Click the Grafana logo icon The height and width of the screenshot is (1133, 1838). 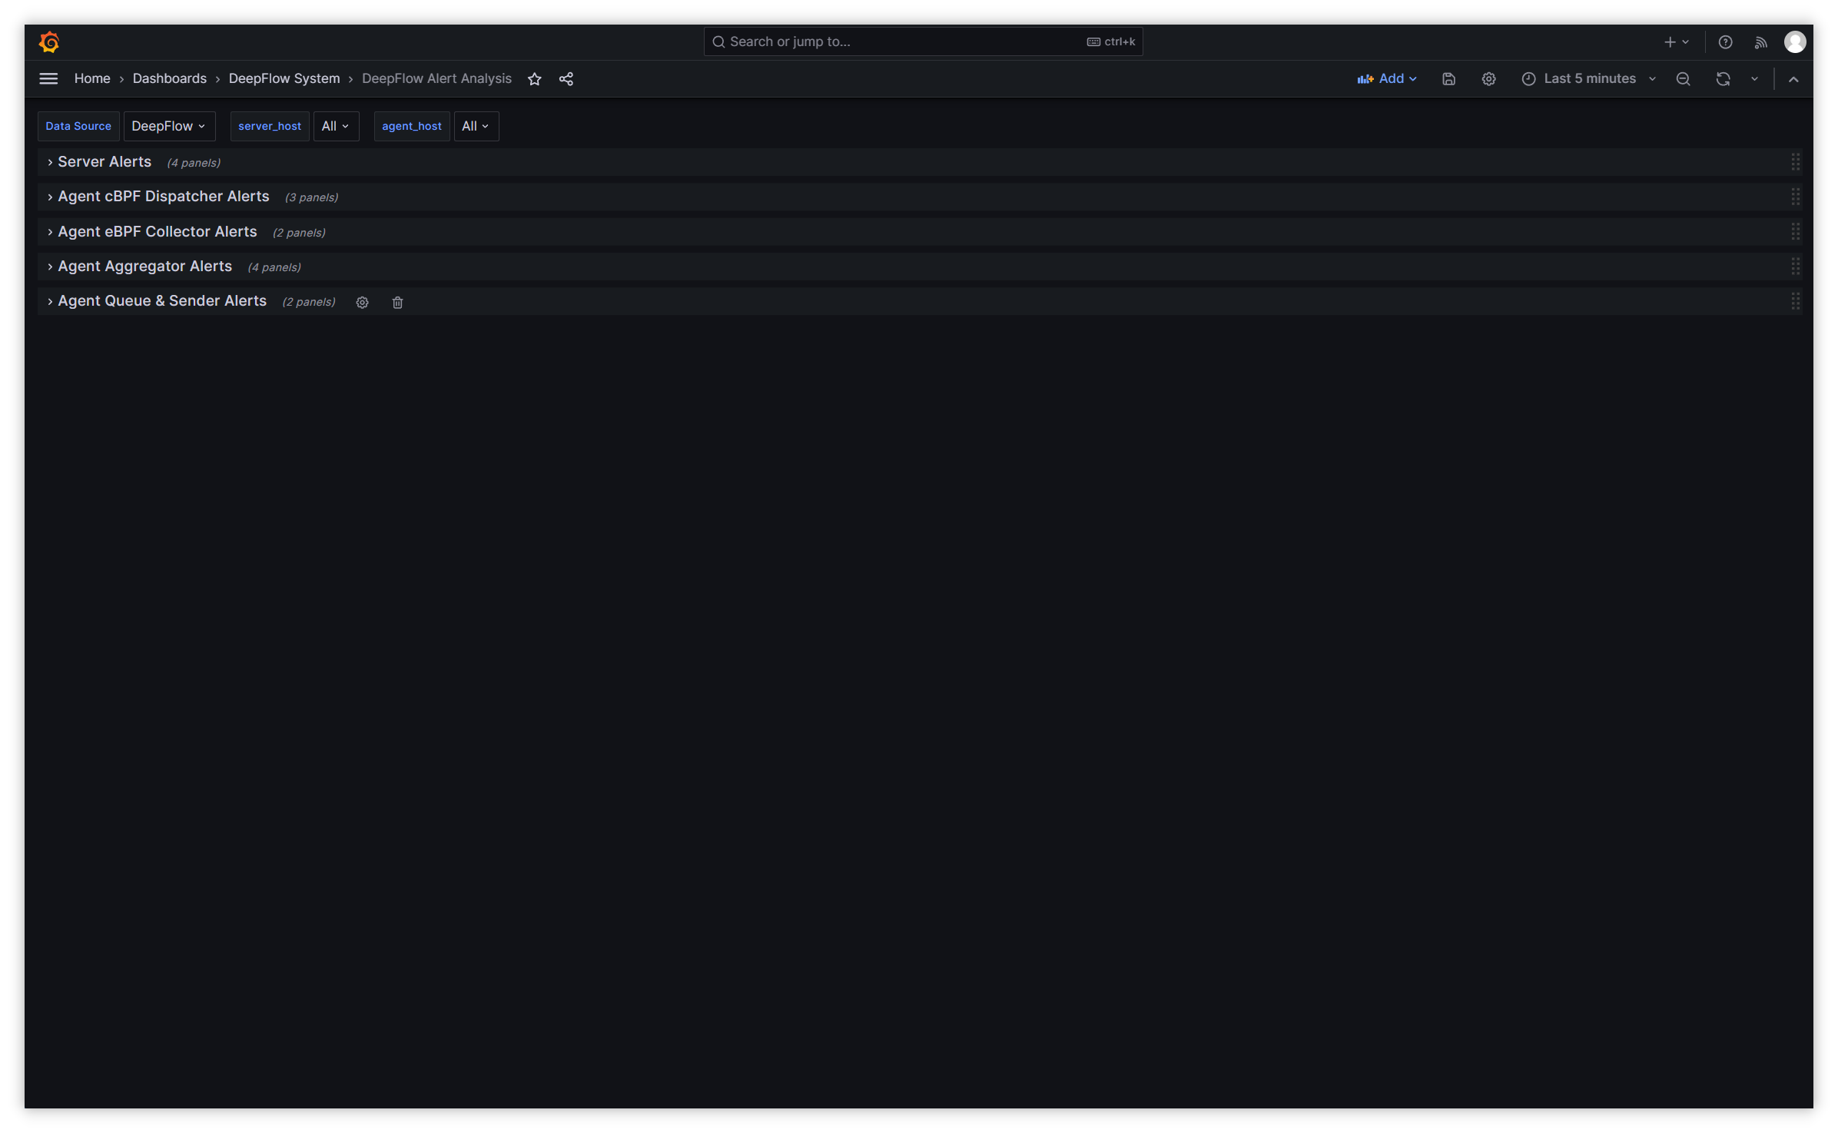click(x=49, y=41)
